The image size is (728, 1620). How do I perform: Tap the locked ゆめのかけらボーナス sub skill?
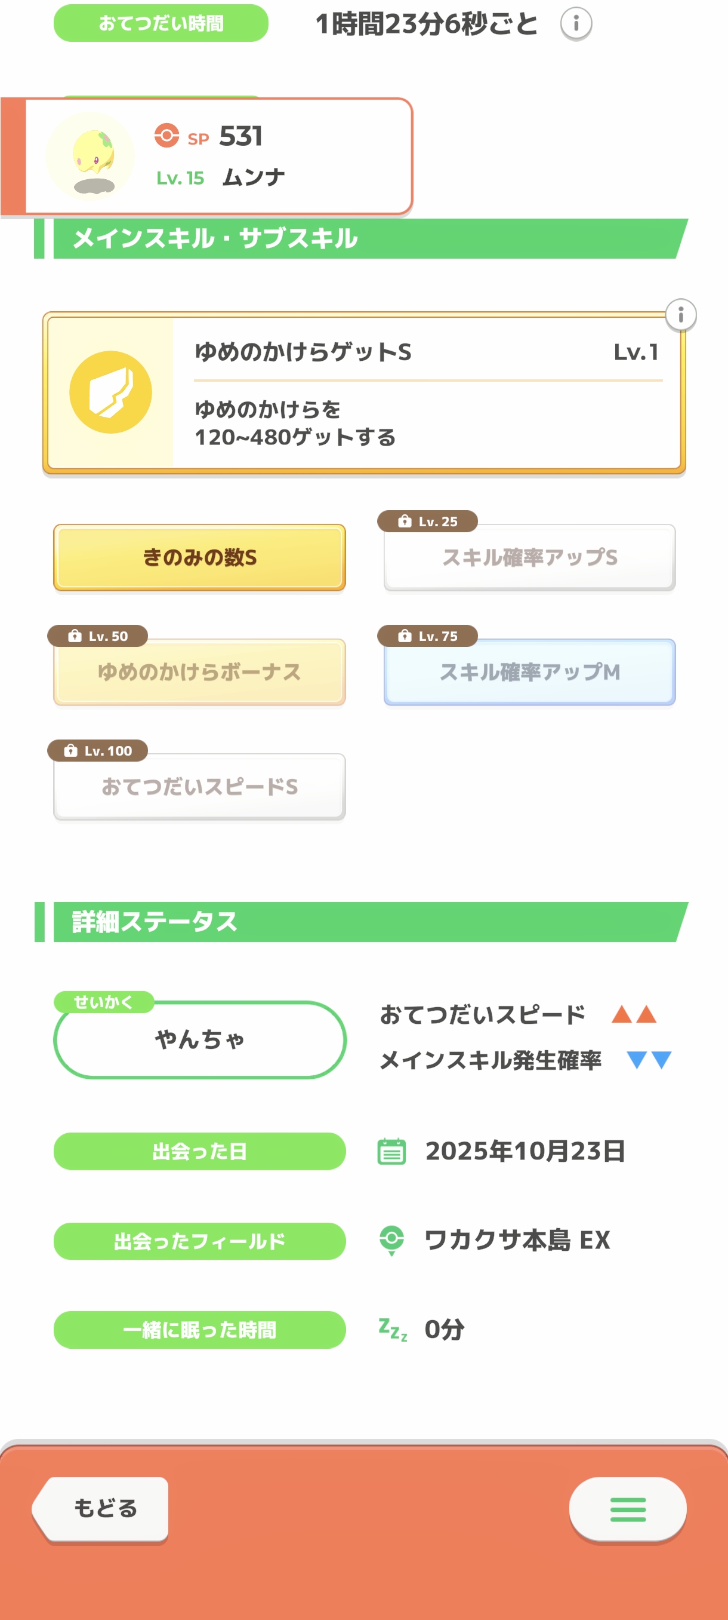(x=200, y=672)
